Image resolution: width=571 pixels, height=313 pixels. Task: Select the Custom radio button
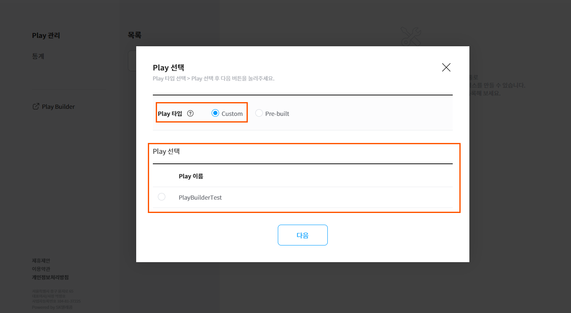pyautogui.click(x=215, y=113)
